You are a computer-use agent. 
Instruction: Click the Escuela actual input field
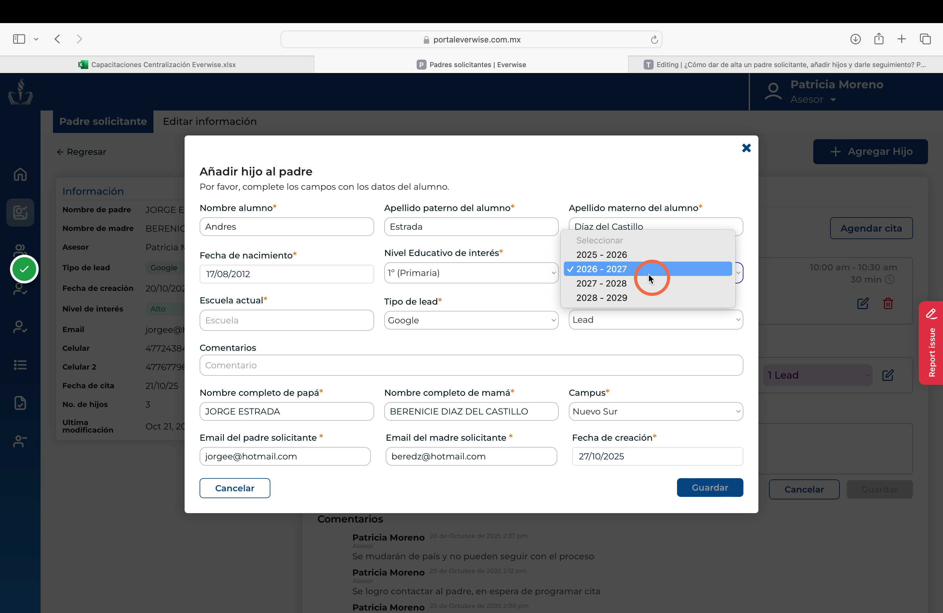[287, 320]
